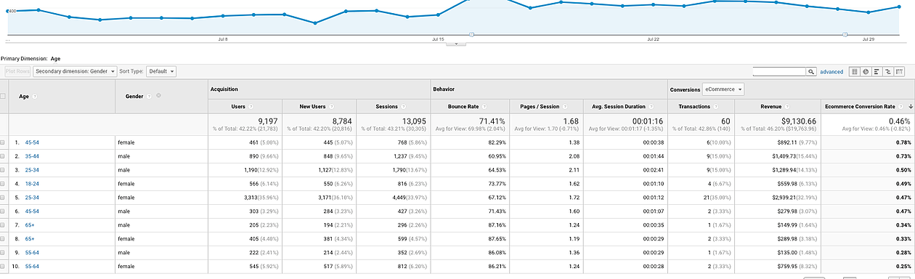
Task: Open the advanced filter link
Action: click(831, 72)
